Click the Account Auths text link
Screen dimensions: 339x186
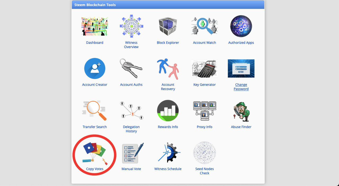pos(131,85)
